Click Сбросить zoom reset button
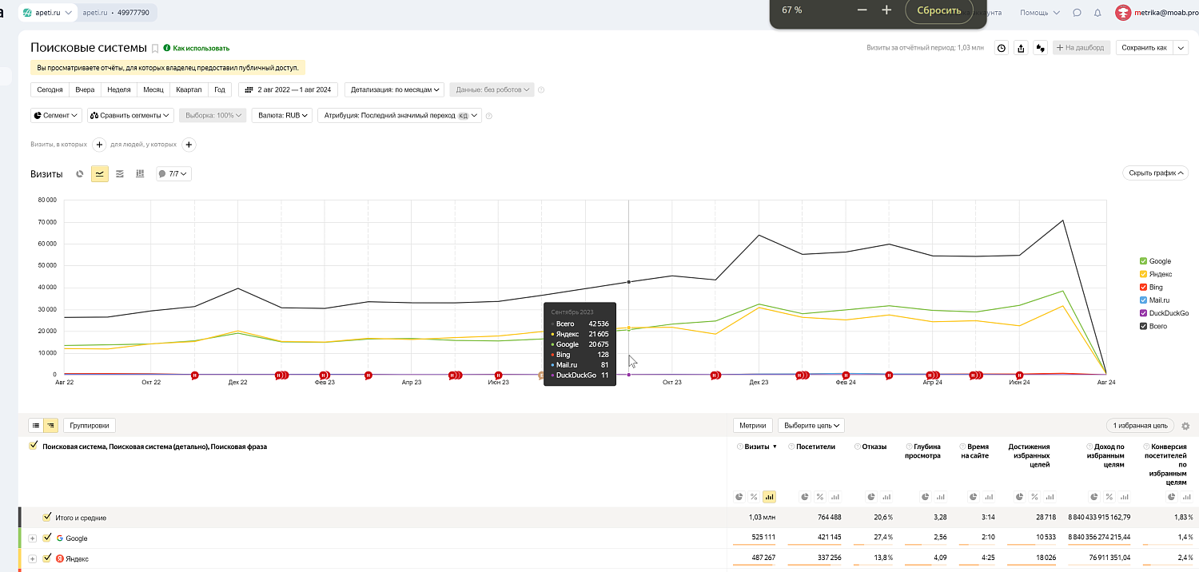Screen dimensions: 1199x572 coord(938,10)
